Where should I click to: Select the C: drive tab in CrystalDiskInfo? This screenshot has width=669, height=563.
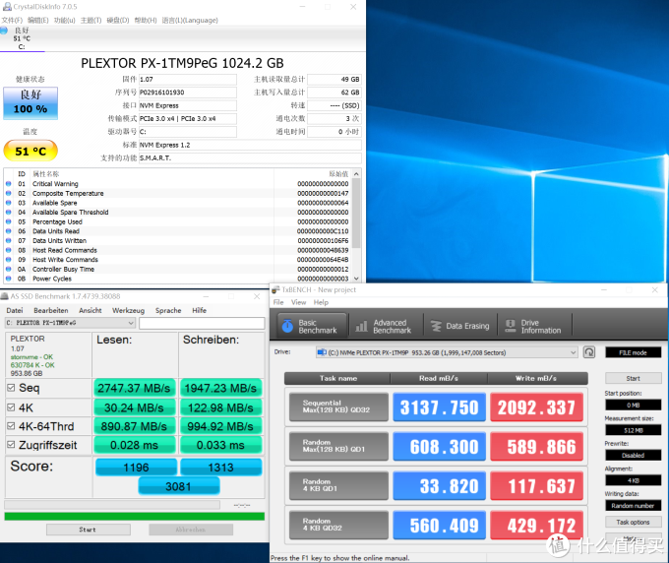[22, 38]
